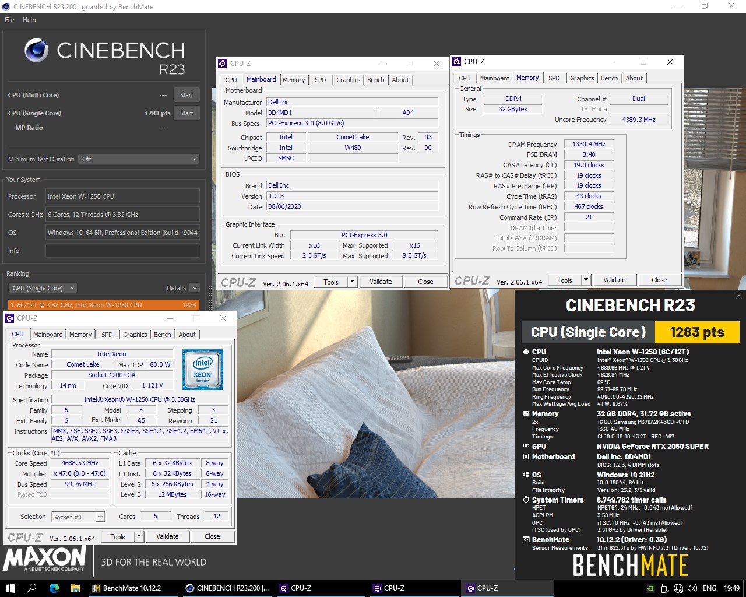Start the CPU (Single Core) test
Image resolution: width=746 pixels, height=597 pixels.
tap(186, 113)
